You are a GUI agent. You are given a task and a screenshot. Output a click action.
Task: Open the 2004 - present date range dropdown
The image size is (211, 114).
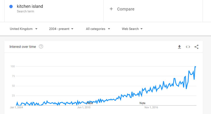point(61,29)
